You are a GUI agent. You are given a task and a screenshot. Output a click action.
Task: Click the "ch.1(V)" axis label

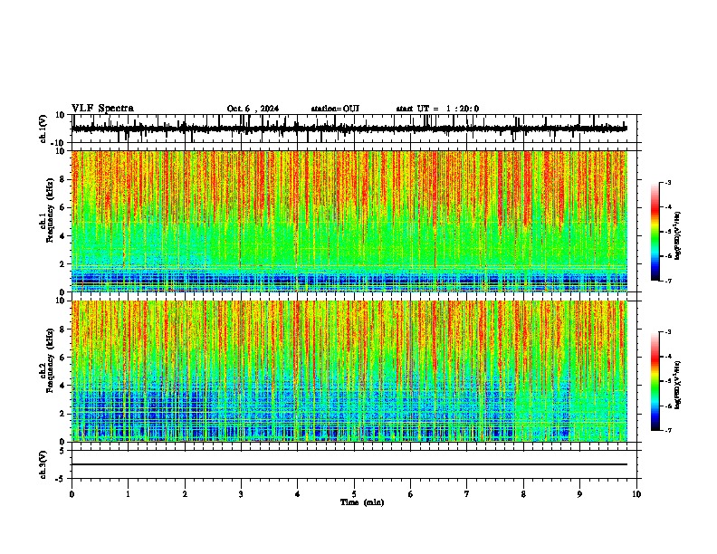[43, 129]
